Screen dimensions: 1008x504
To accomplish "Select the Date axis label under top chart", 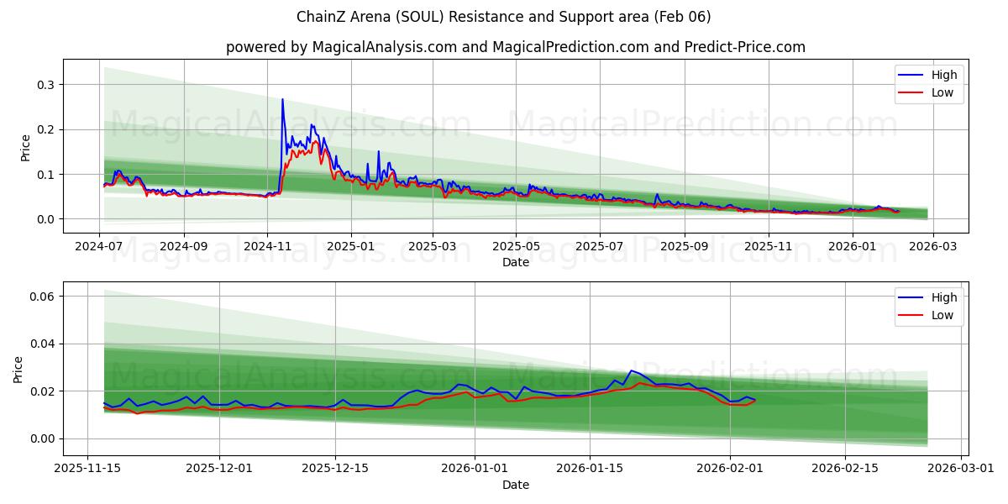I will point(516,263).
